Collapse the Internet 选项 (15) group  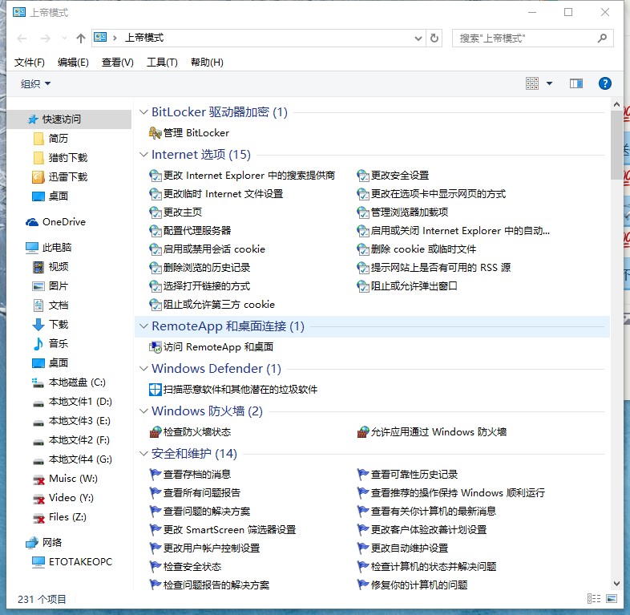pyautogui.click(x=143, y=155)
